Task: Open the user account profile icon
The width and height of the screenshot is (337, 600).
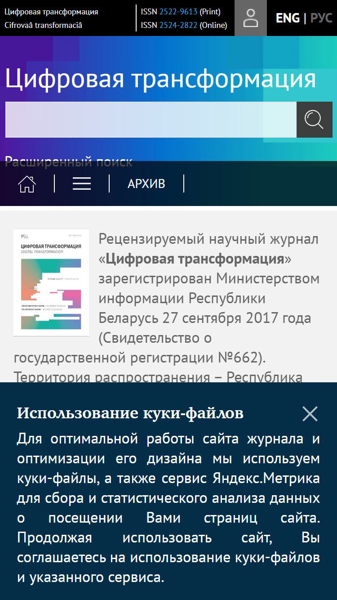Action: 251,18
